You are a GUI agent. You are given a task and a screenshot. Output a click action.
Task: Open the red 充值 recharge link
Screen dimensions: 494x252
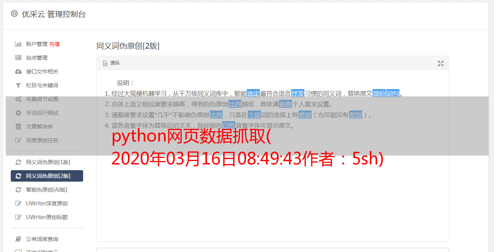(x=54, y=44)
